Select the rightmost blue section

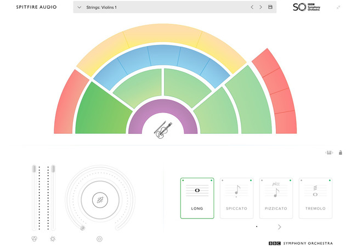click(x=217, y=73)
